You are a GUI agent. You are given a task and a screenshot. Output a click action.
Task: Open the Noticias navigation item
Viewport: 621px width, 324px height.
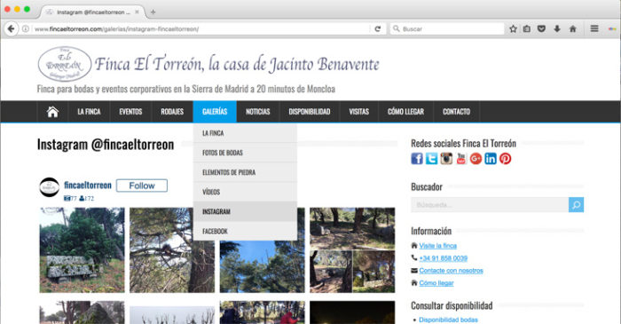tap(258, 112)
